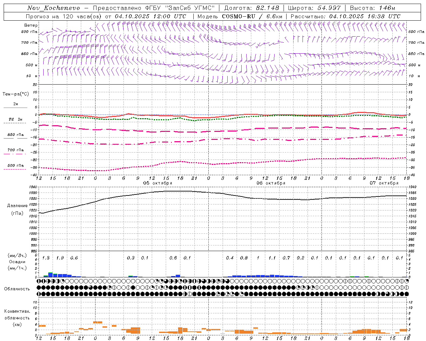Click the 1.3 precipitation value

point(46,258)
